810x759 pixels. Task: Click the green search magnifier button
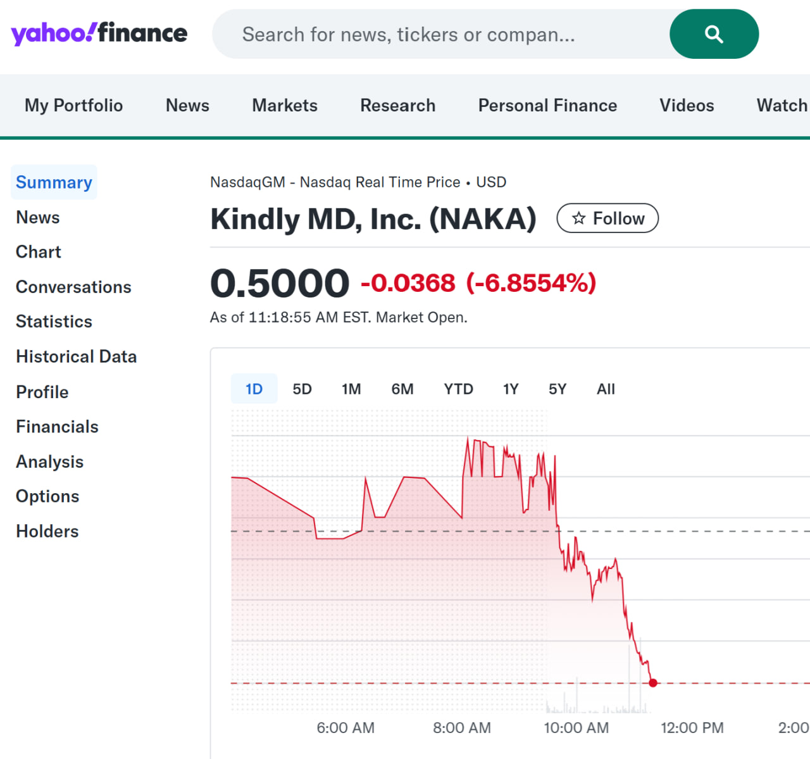click(x=713, y=34)
